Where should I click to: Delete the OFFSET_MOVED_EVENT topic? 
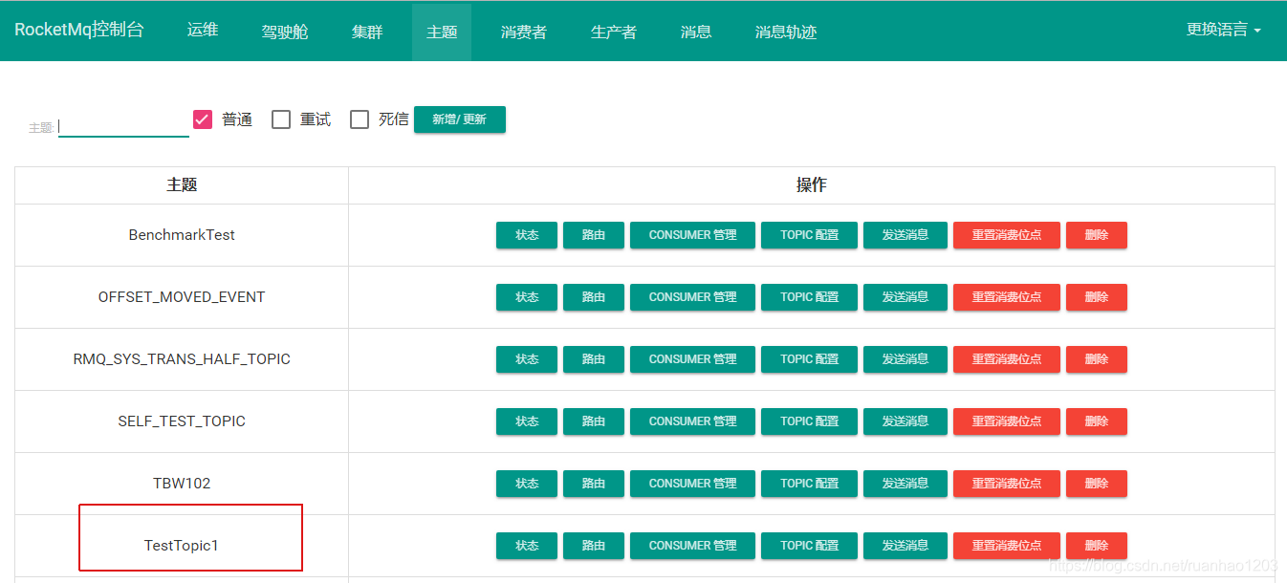(1097, 297)
